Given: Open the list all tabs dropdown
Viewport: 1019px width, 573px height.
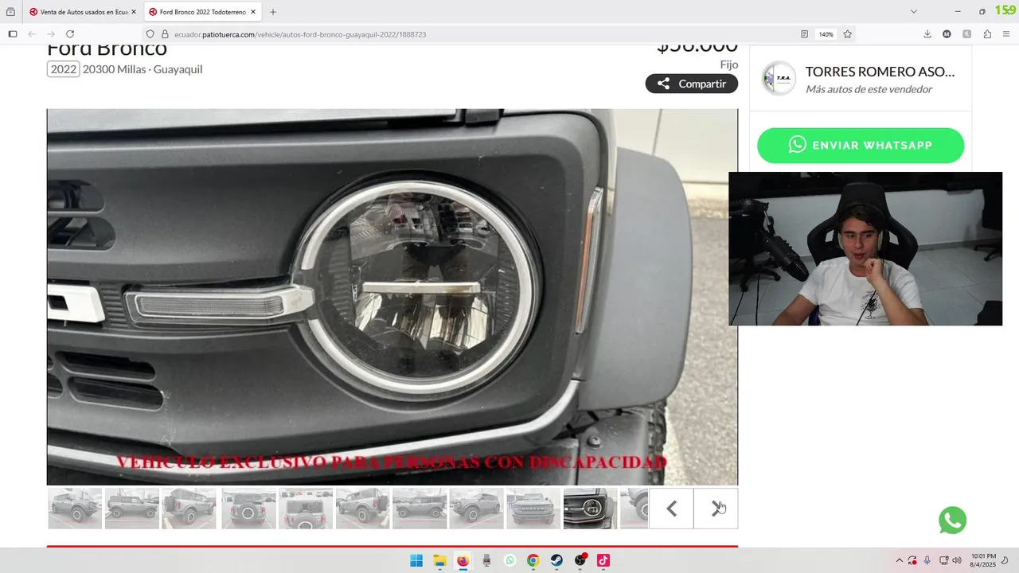Looking at the screenshot, I should pyautogui.click(x=913, y=12).
